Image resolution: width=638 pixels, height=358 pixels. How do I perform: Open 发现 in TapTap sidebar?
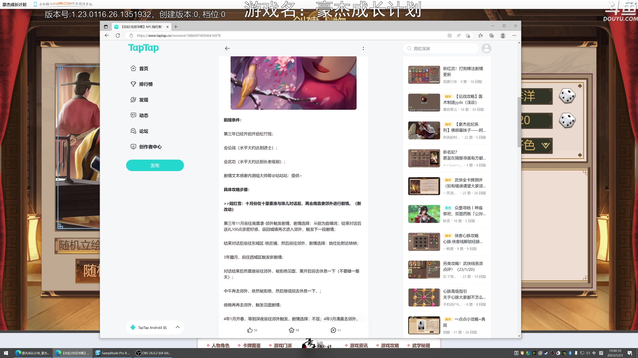(x=139, y=100)
